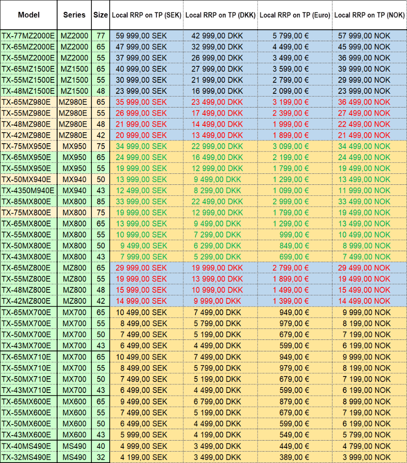Screen dimensions: 407x463
Task: Select model cell TX-50MX940E
Action: (x=29, y=179)
